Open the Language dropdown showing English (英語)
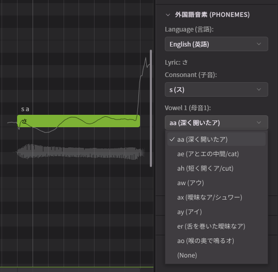The image size is (278, 272). click(217, 44)
